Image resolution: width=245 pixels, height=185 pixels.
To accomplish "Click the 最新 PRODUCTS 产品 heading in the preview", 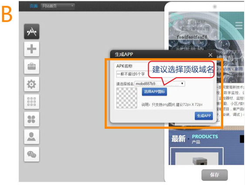I will (194, 139).
